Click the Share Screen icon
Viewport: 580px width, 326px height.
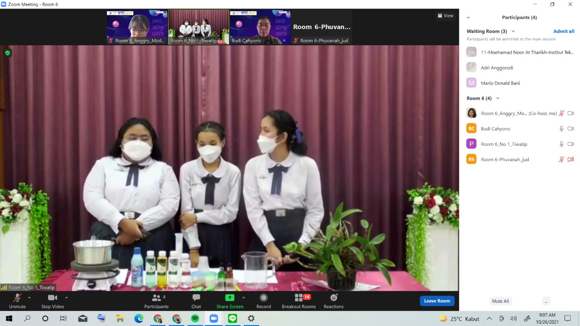[x=230, y=298]
